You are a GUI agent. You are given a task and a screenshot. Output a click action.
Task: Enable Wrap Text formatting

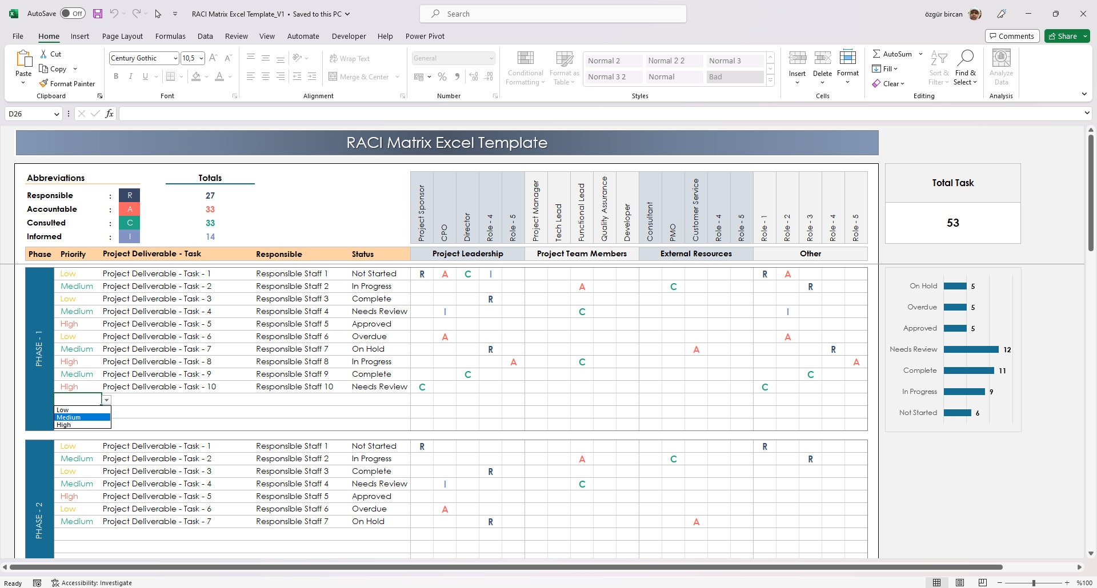(x=349, y=58)
